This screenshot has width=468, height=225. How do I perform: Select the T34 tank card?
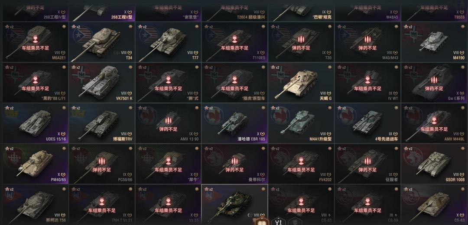click(102, 41)
